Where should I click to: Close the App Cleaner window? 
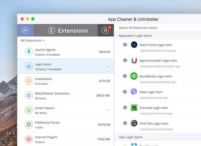(22, 19)
